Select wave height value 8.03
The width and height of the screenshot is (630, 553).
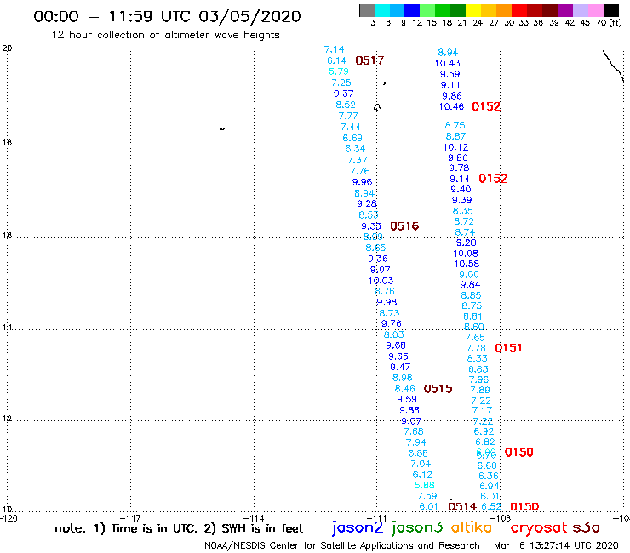click(x=393, y=334)
